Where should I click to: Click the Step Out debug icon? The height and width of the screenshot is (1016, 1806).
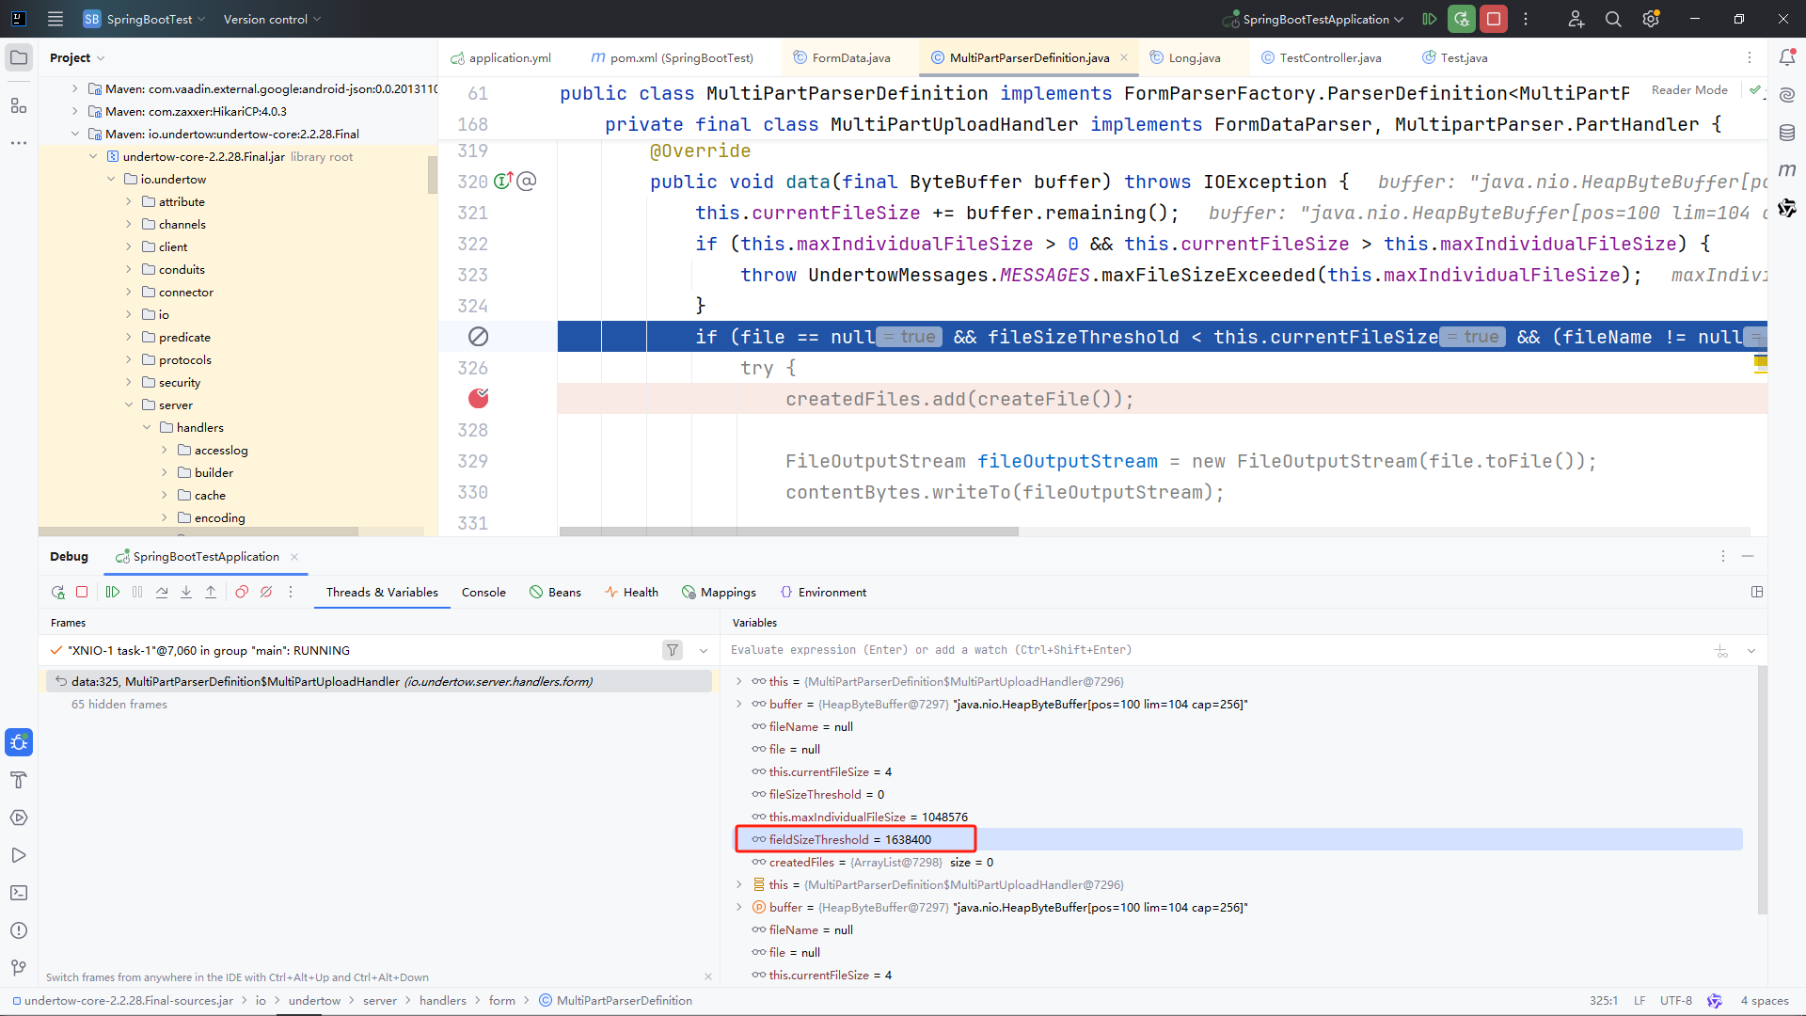211,592
